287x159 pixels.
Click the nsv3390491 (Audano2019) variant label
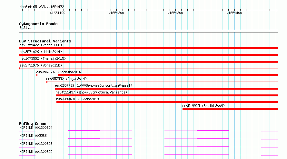tap(78, 99)
